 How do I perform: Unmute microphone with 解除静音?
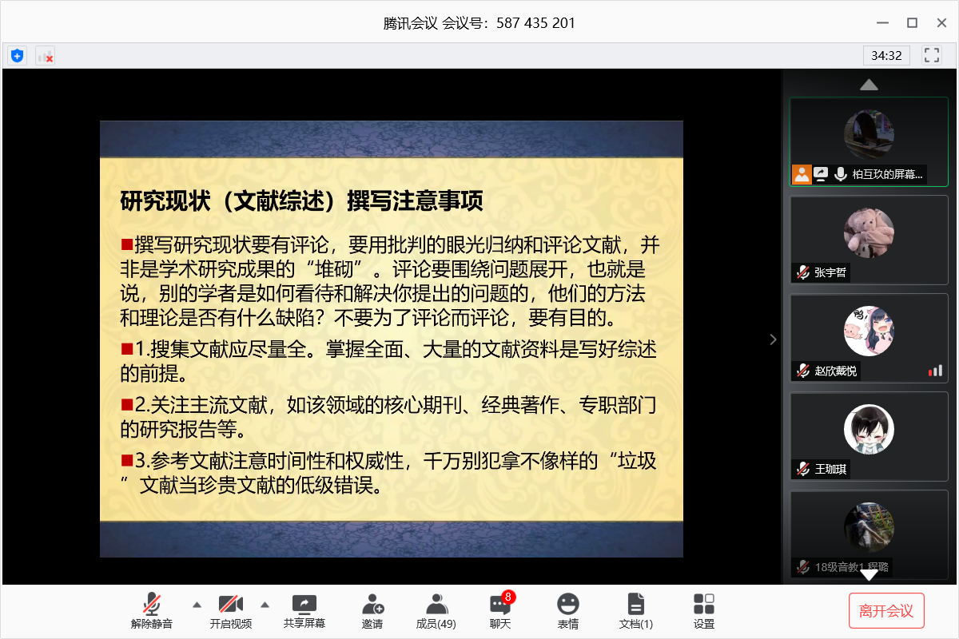click(x=152, y=611)
